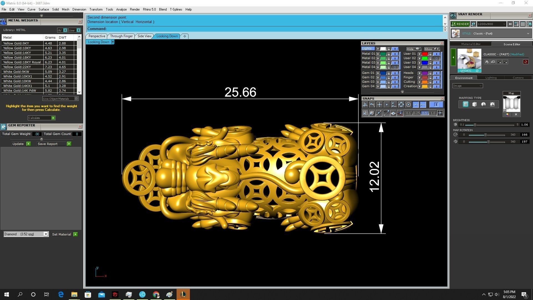Open the V-Ray frame buffer list icon
Screen dimensions: 533x300
[x=523, y=24]
